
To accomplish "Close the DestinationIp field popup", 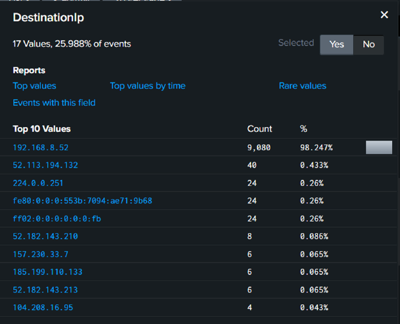I will coord(384,15).
